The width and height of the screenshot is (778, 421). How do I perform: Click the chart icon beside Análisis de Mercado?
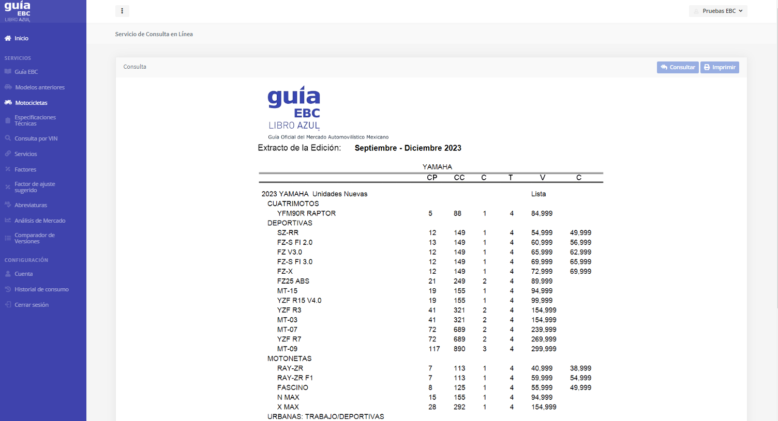pos(8,221)
